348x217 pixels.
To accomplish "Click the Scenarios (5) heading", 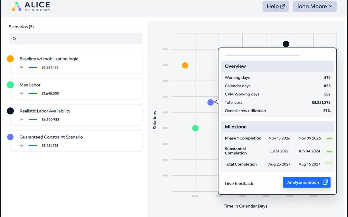I will pos(21,27).
